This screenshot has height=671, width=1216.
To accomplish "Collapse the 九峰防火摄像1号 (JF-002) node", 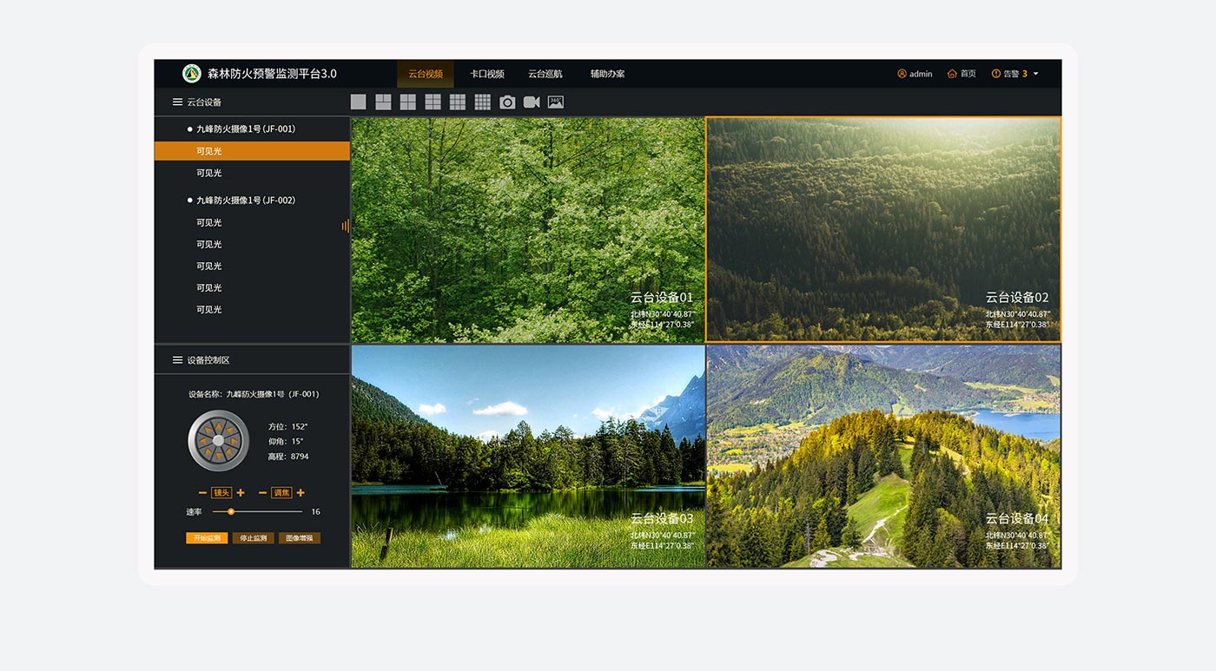I will tap(241, 200).
